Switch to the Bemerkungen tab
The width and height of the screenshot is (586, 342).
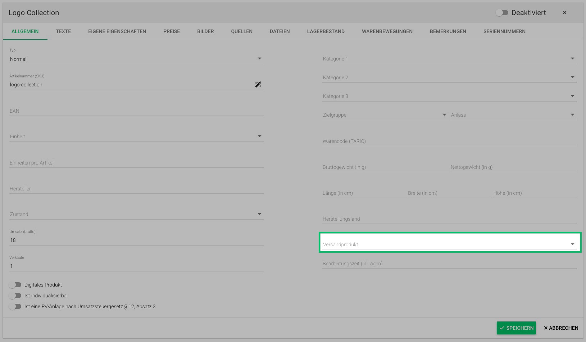point(448,31)
